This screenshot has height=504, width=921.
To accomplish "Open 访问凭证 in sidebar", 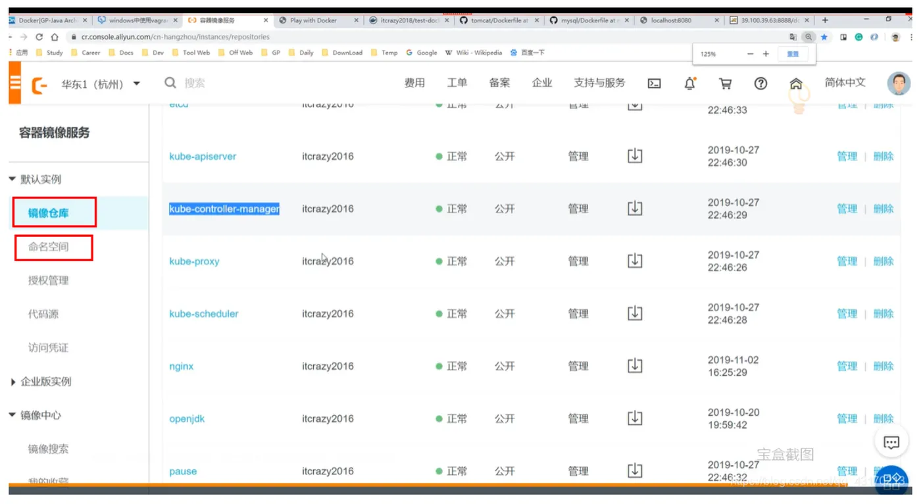I will tap(48, 347).
